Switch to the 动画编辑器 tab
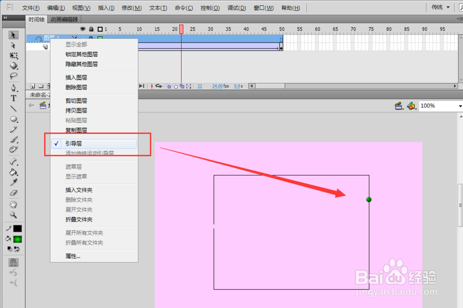The image size is (463, 308). [x=64, y=19]
